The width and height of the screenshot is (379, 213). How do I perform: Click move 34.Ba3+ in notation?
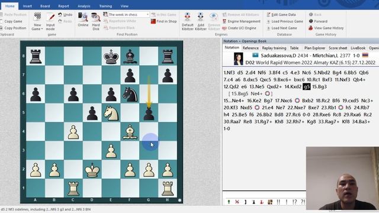tap(361, 121)
